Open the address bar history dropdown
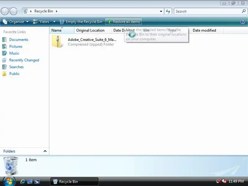This screenshot has height=186, width=248. pos(161,11)
